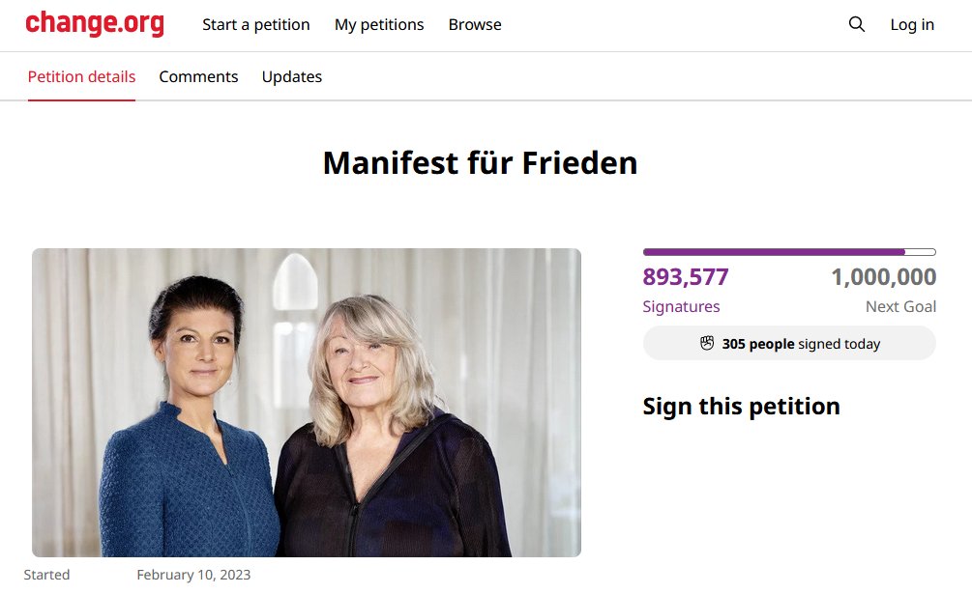Click the purple signature progress bar
This screenshot has width=972, height=594.
(x=789, y=252)
